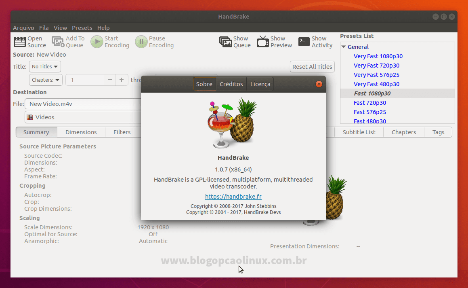Switch to the Licença tab
Screen dimensions: 468x288
pos(260,84)
